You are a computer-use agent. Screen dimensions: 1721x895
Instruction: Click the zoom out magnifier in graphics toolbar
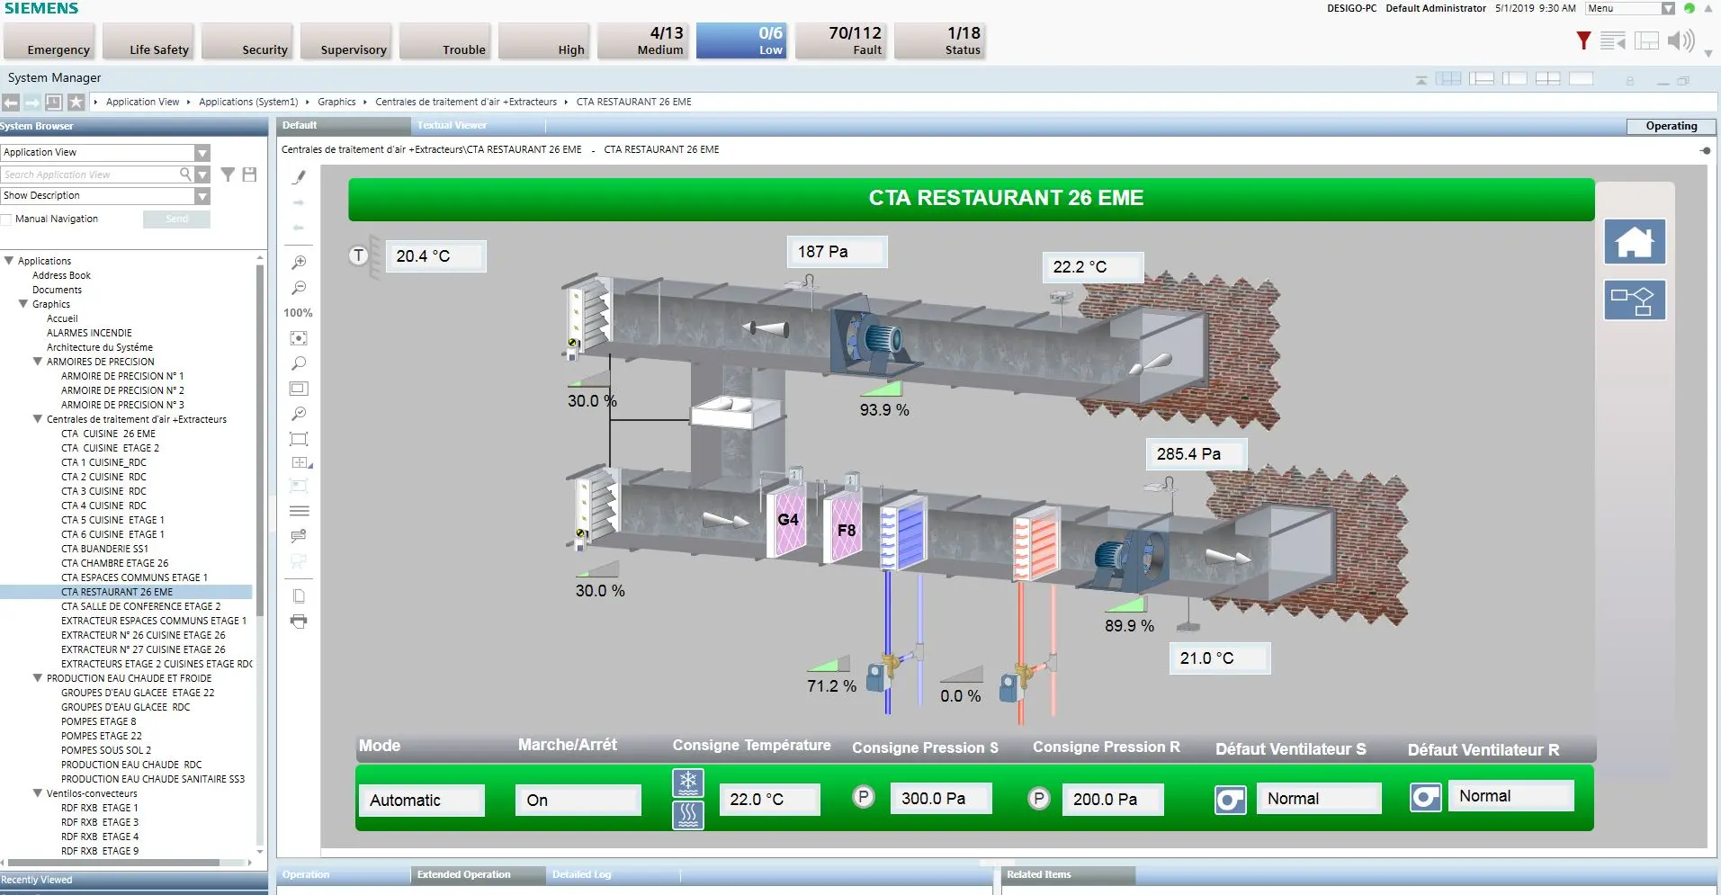coord(299,288)
